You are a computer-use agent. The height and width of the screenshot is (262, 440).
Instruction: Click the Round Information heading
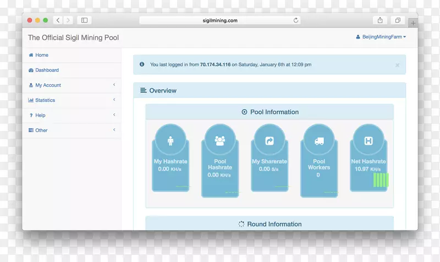274,224
